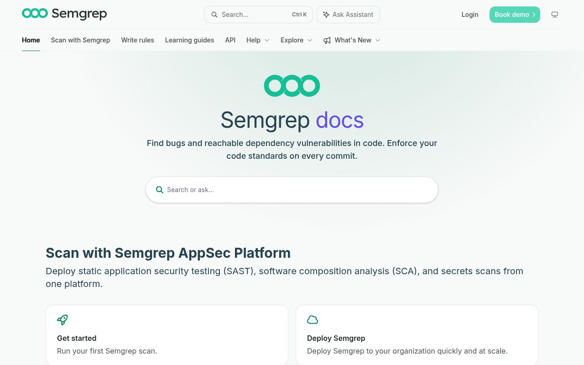Click the Ctrl K shortcut hint

(x=299, y=15)
